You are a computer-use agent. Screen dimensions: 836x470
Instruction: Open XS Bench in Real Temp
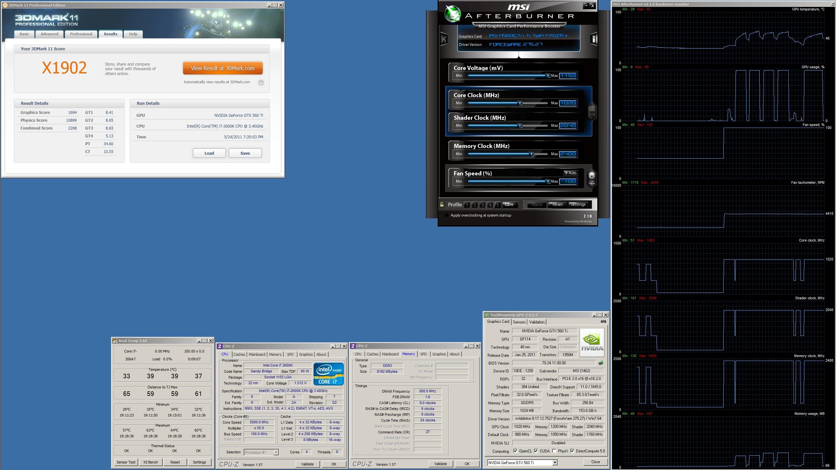coord(151,462)
